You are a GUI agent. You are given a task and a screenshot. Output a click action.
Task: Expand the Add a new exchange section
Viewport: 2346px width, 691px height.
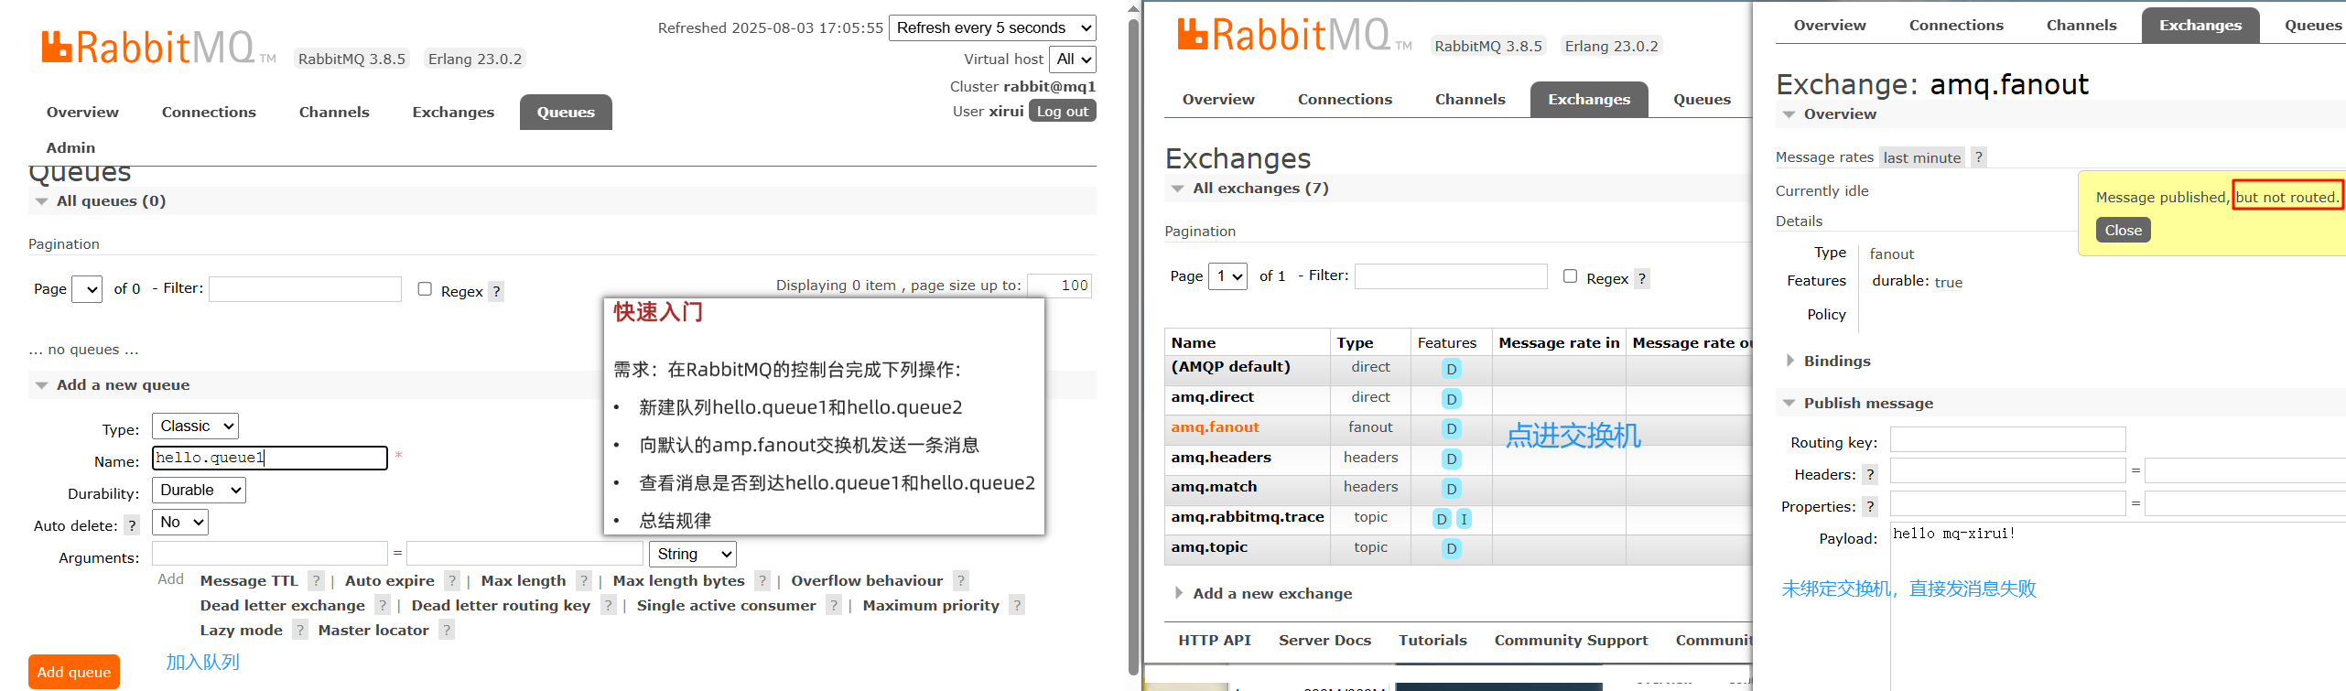click(1272, 593)
